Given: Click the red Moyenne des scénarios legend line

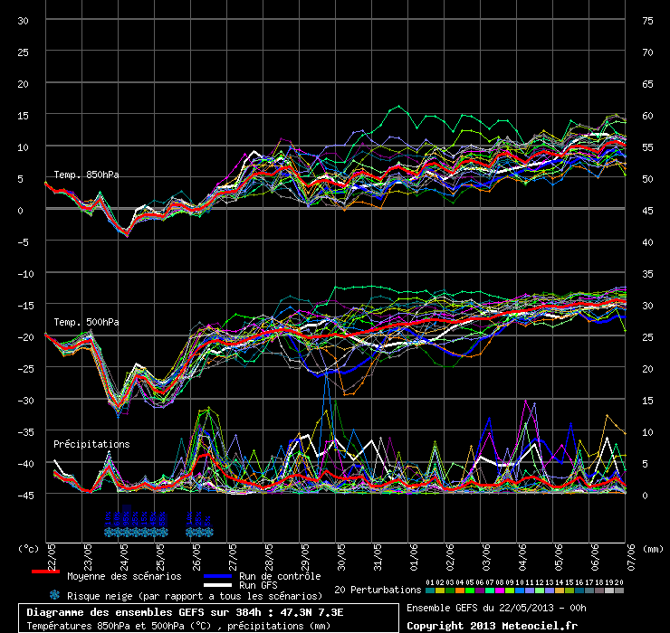Looking at the screenshot, I should (45, 573).
